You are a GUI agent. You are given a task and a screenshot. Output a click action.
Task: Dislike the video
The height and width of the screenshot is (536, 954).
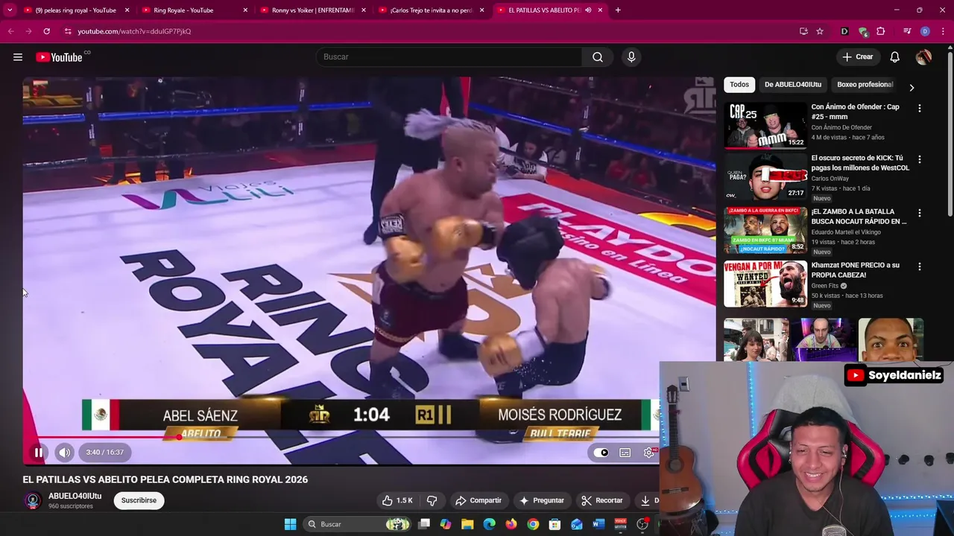(x=432, y=500)
